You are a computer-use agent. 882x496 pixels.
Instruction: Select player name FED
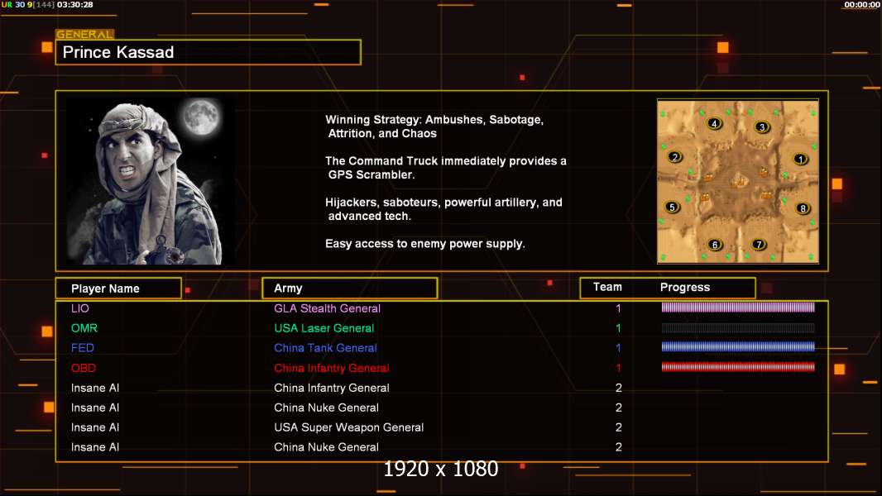[83, 348]
